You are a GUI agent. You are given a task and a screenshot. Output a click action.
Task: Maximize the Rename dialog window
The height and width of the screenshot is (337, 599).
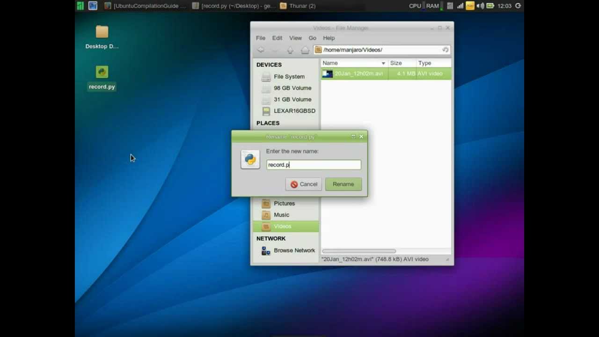[353, 137]
